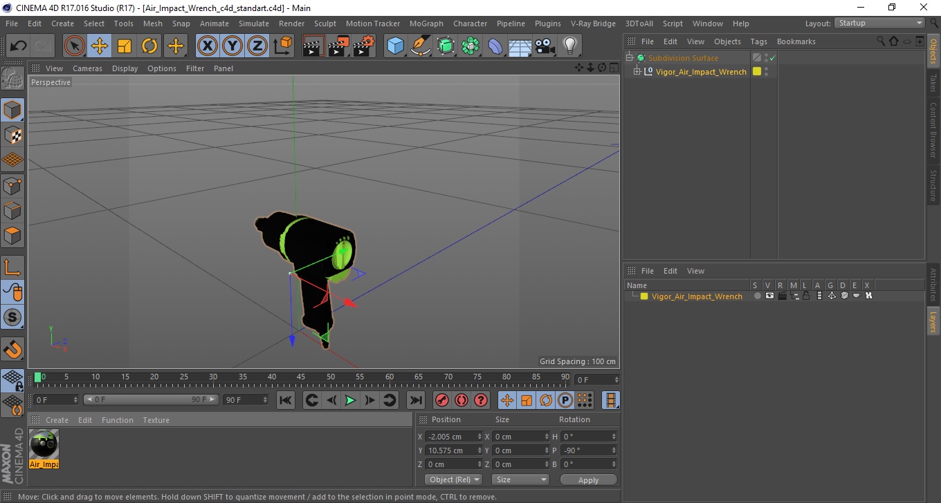
Task: Open Object Manager Tags menu
Action: (758, 41)
